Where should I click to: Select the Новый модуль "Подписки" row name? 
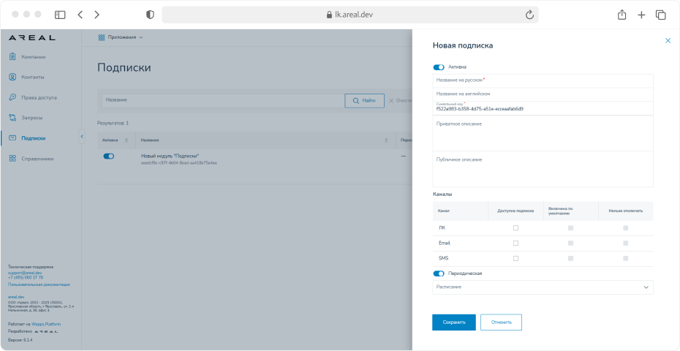(170, 156)
